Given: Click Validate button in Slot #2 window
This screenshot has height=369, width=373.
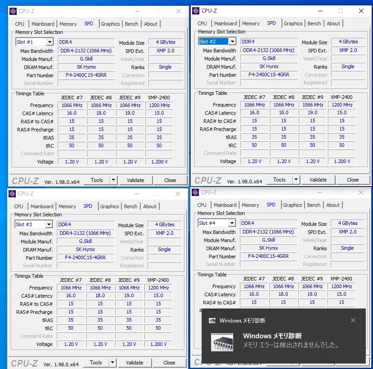Looking at the screenshot, I should click(318, 180).
